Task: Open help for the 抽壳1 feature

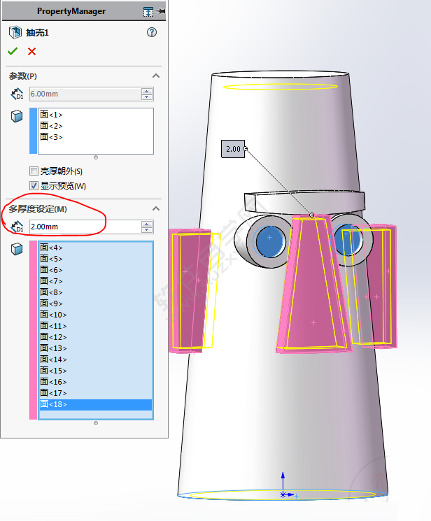Action: click(x=152, y=32)
